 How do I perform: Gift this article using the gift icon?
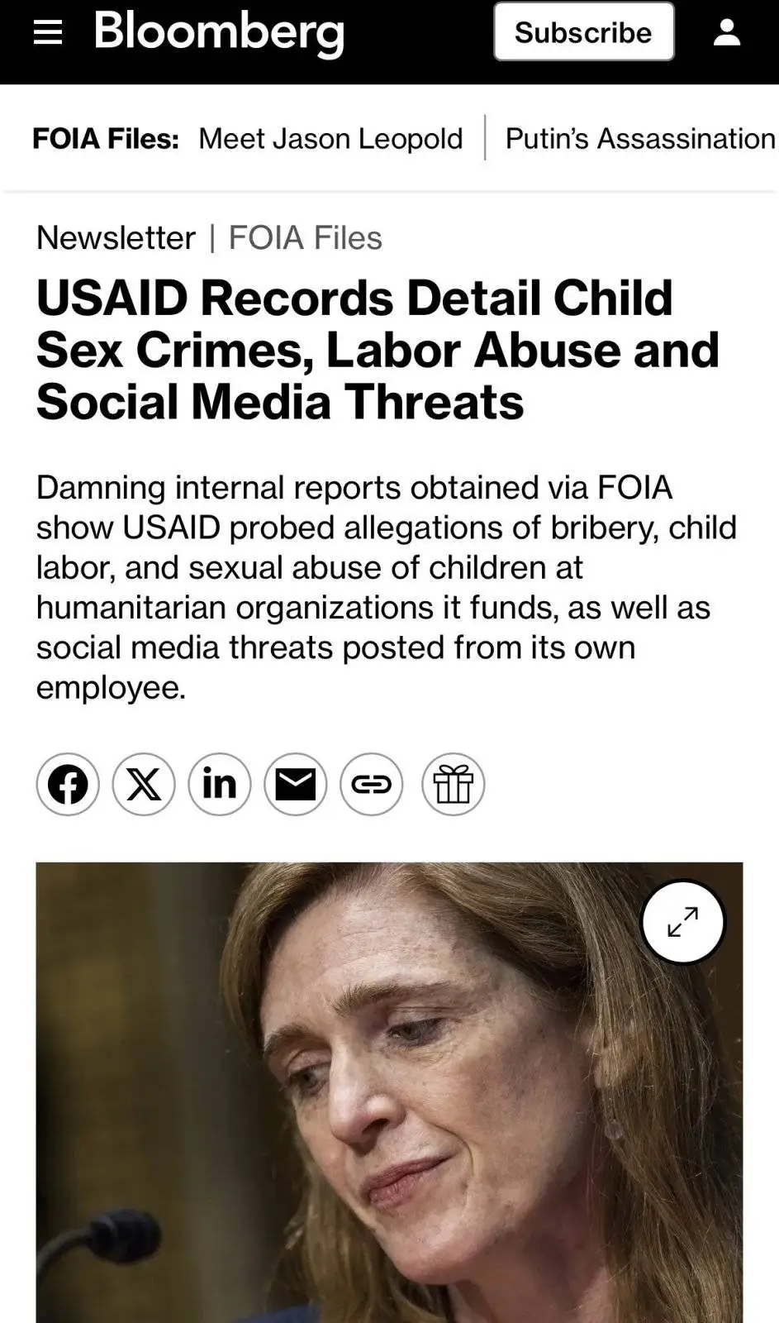[x=453, y=784]
